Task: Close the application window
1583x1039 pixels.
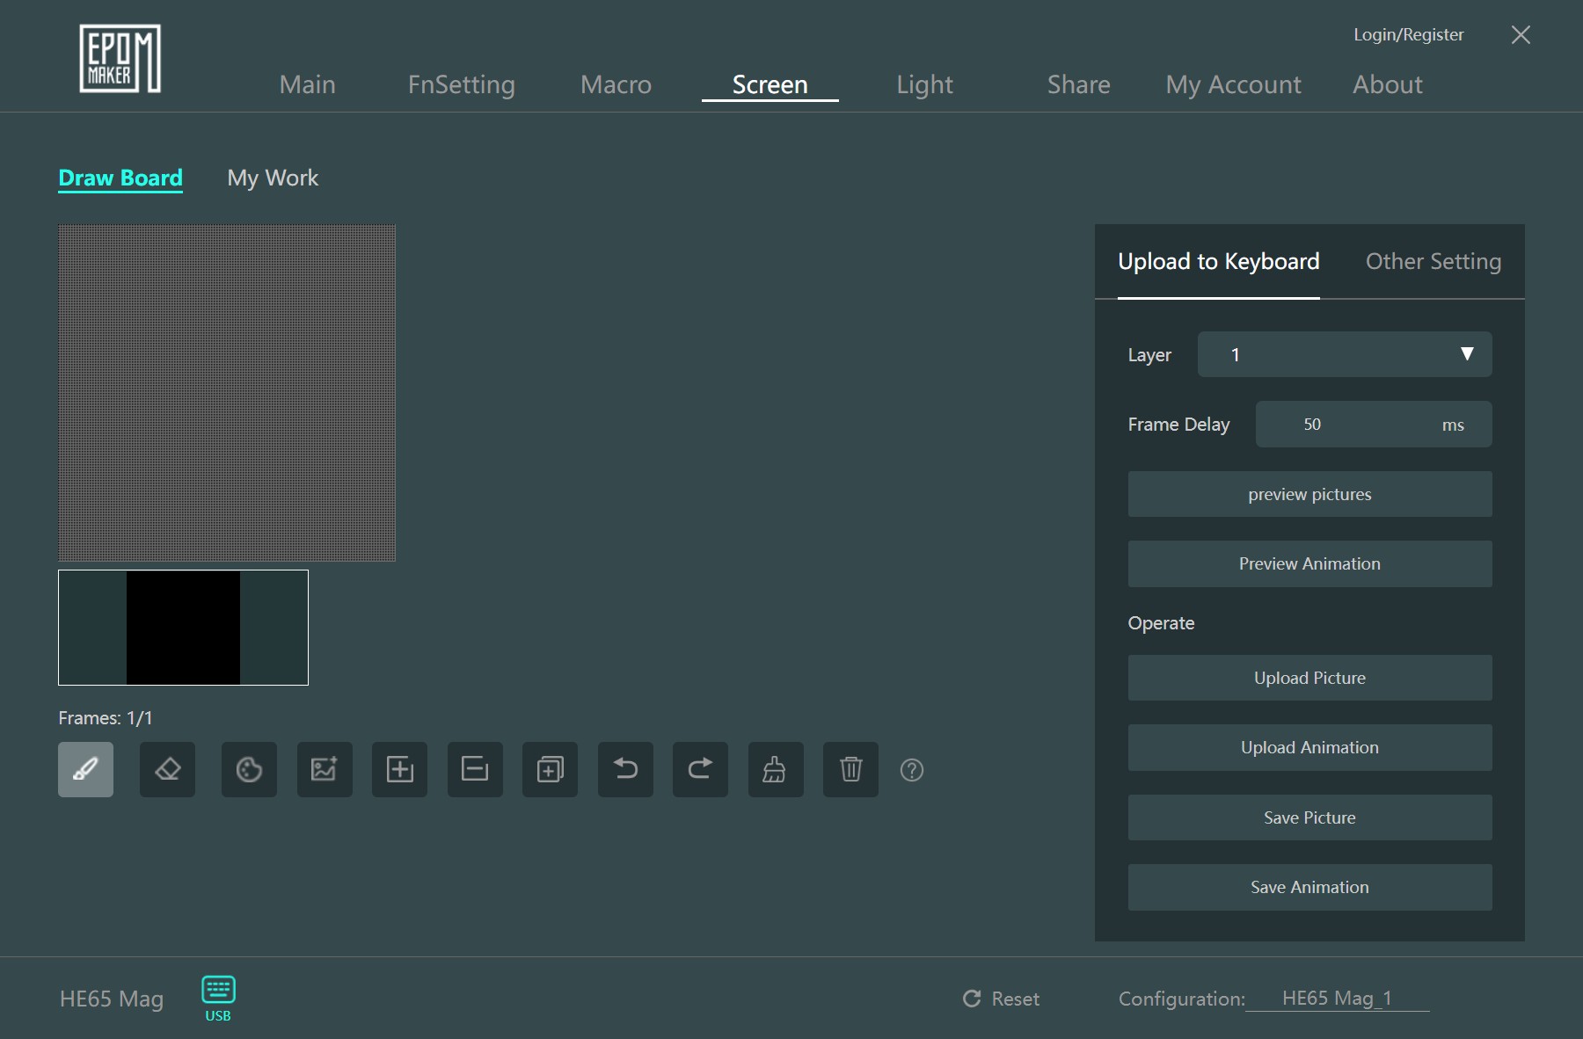Action: click(1521, 34)
